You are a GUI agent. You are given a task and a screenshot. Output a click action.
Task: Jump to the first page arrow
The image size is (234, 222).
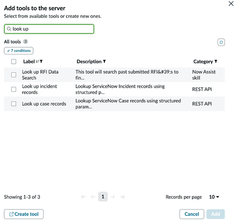tap(83, 197)
